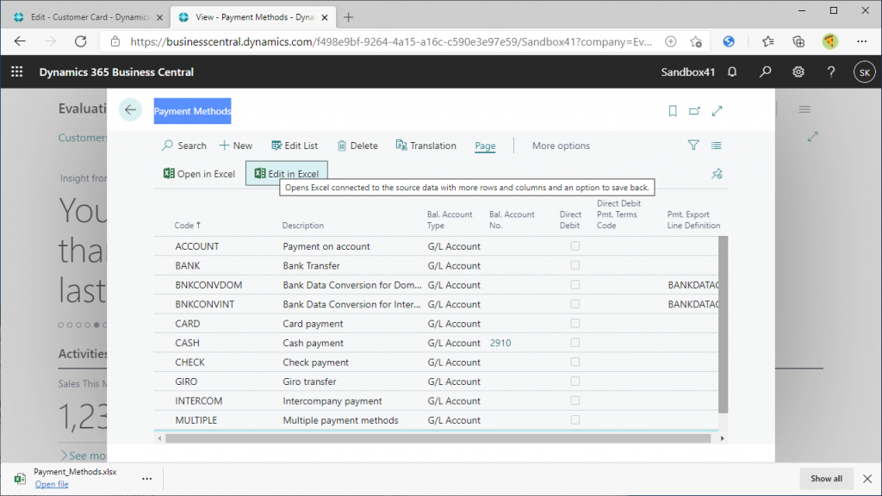882x496 pixels.
Task: Expand See more on background page
Action: click(x=84, y=455)
